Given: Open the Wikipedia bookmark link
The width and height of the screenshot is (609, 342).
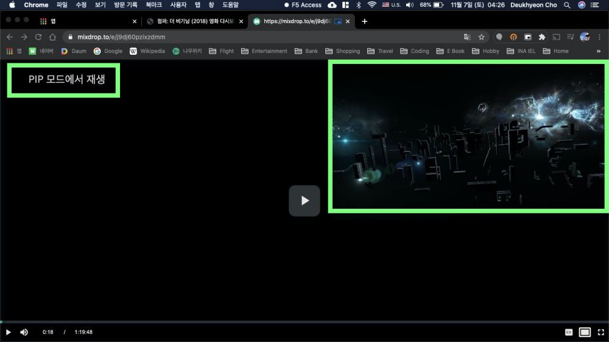Looking at the screenshot, I should tap(147, 51).
